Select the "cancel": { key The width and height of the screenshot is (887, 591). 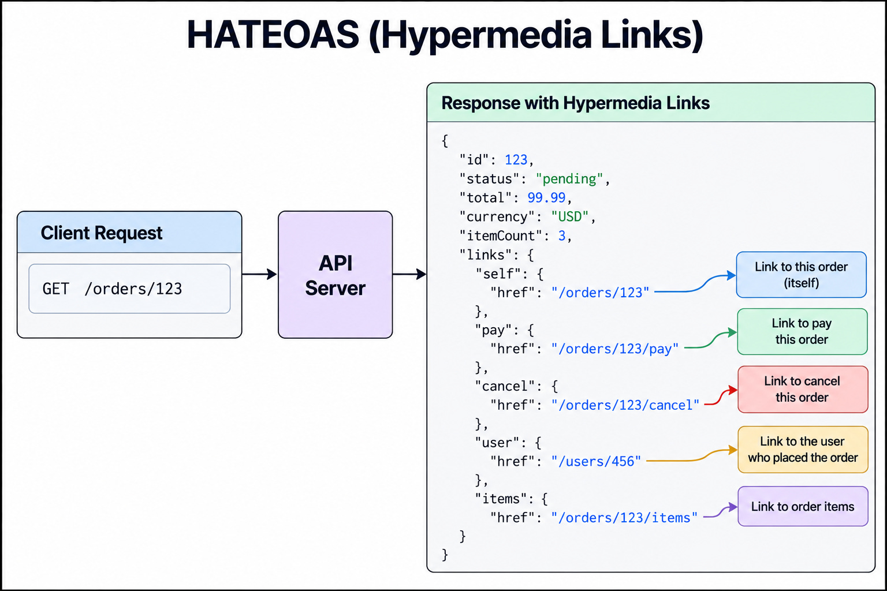point(516,386)
